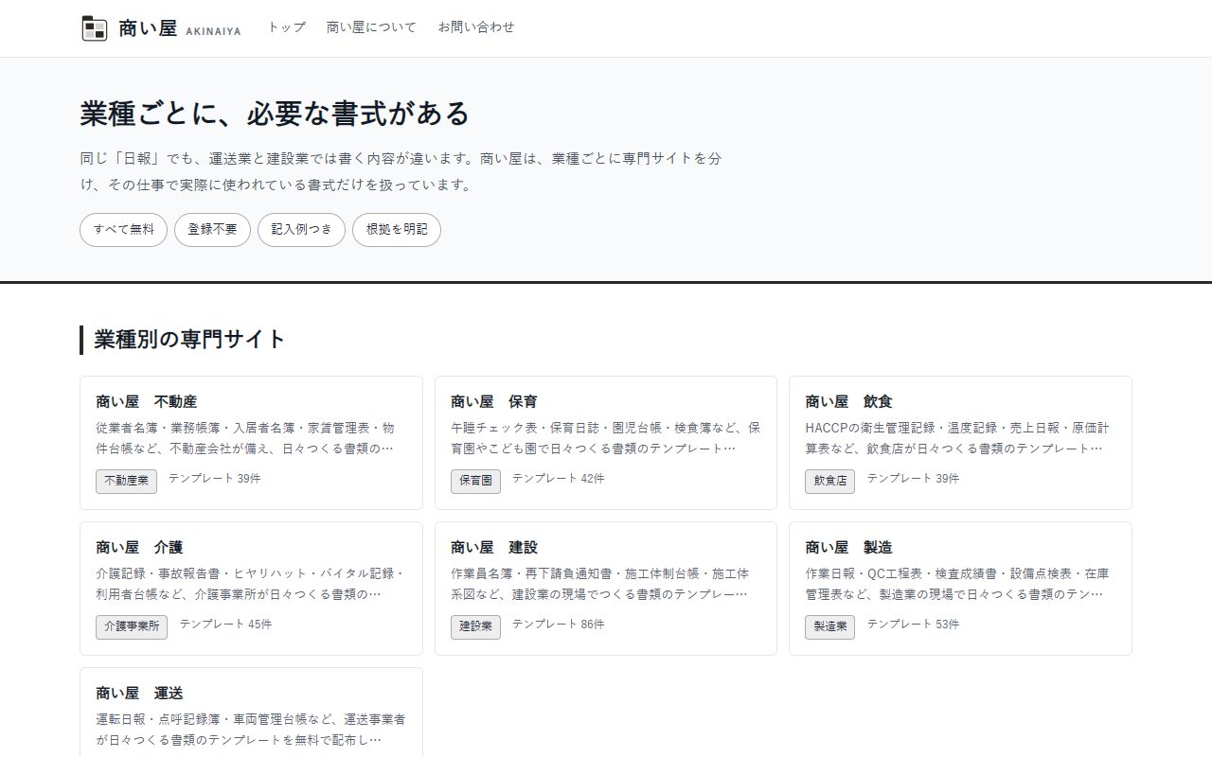Click the 介護事業所 tag

132,626
